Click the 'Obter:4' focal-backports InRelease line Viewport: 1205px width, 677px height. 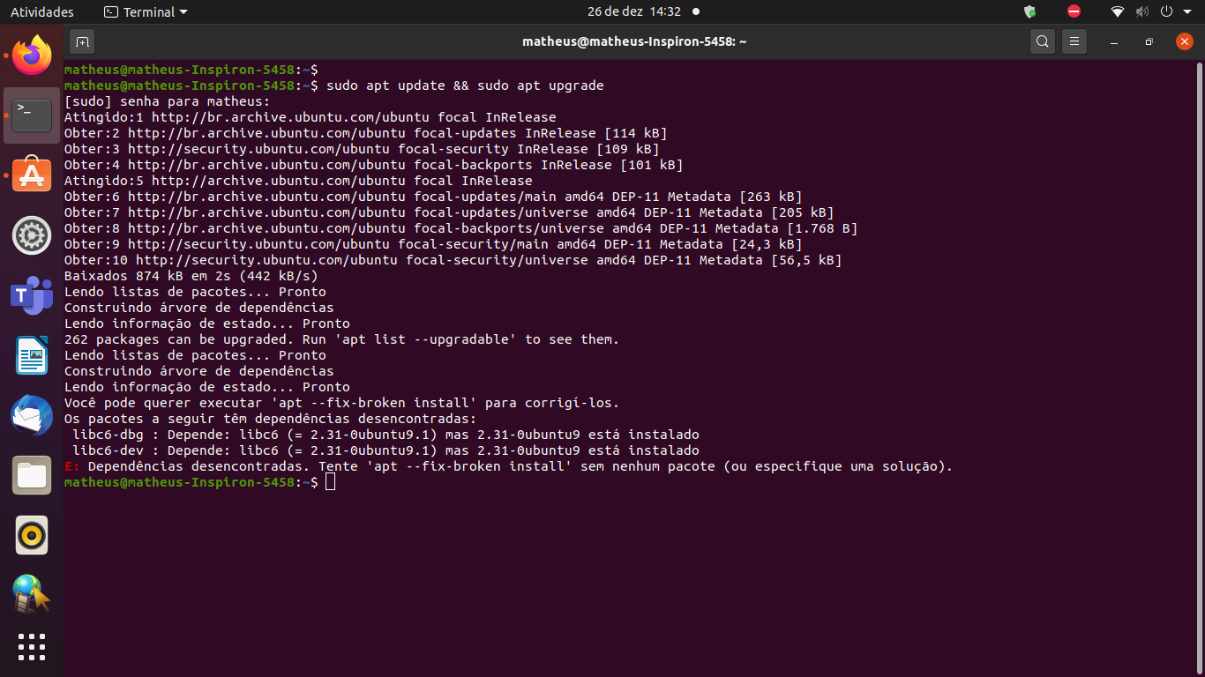coord(374,165)
